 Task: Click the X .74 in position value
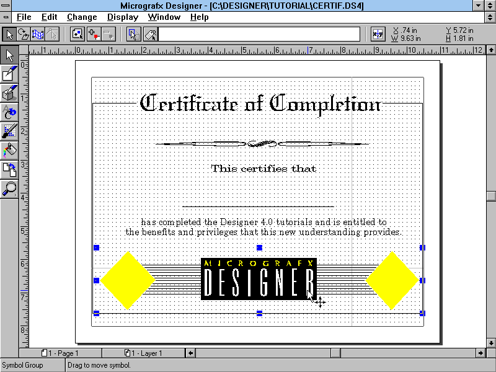[x=404, y=30]
